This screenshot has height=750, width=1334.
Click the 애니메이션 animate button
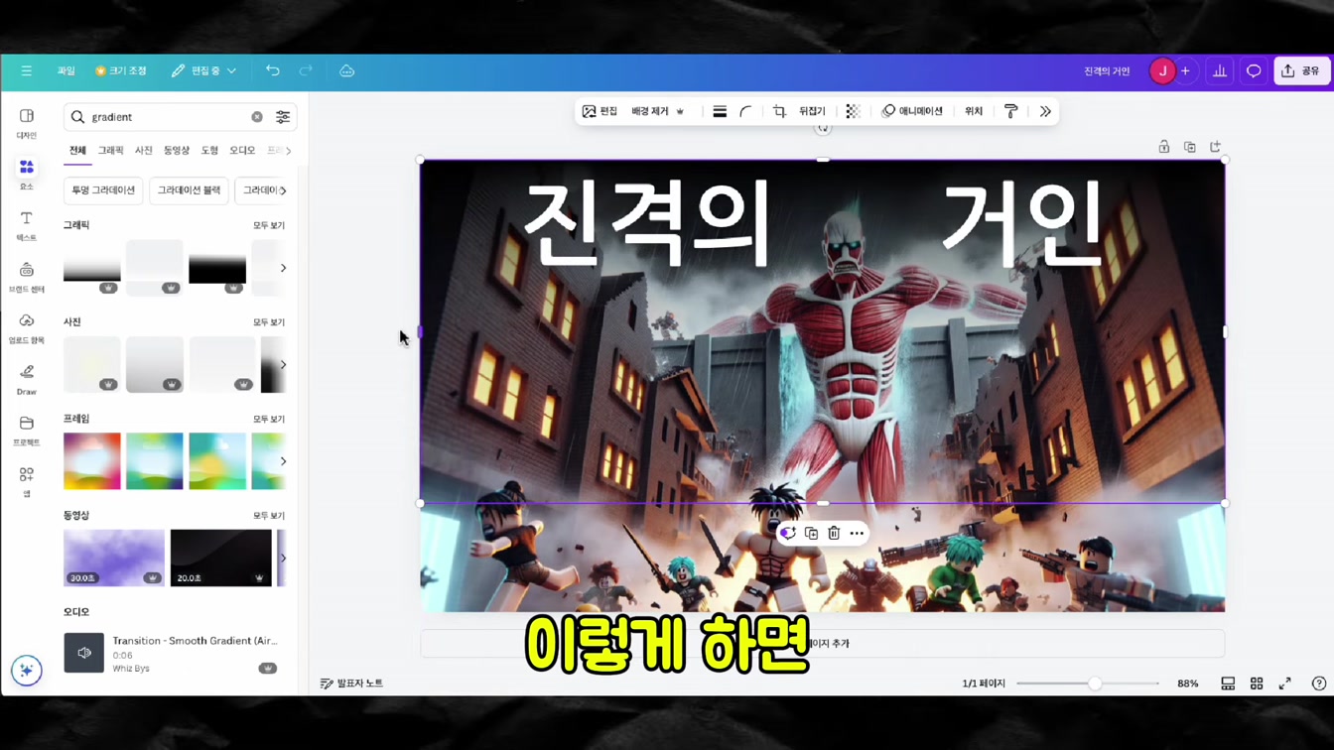912,112
